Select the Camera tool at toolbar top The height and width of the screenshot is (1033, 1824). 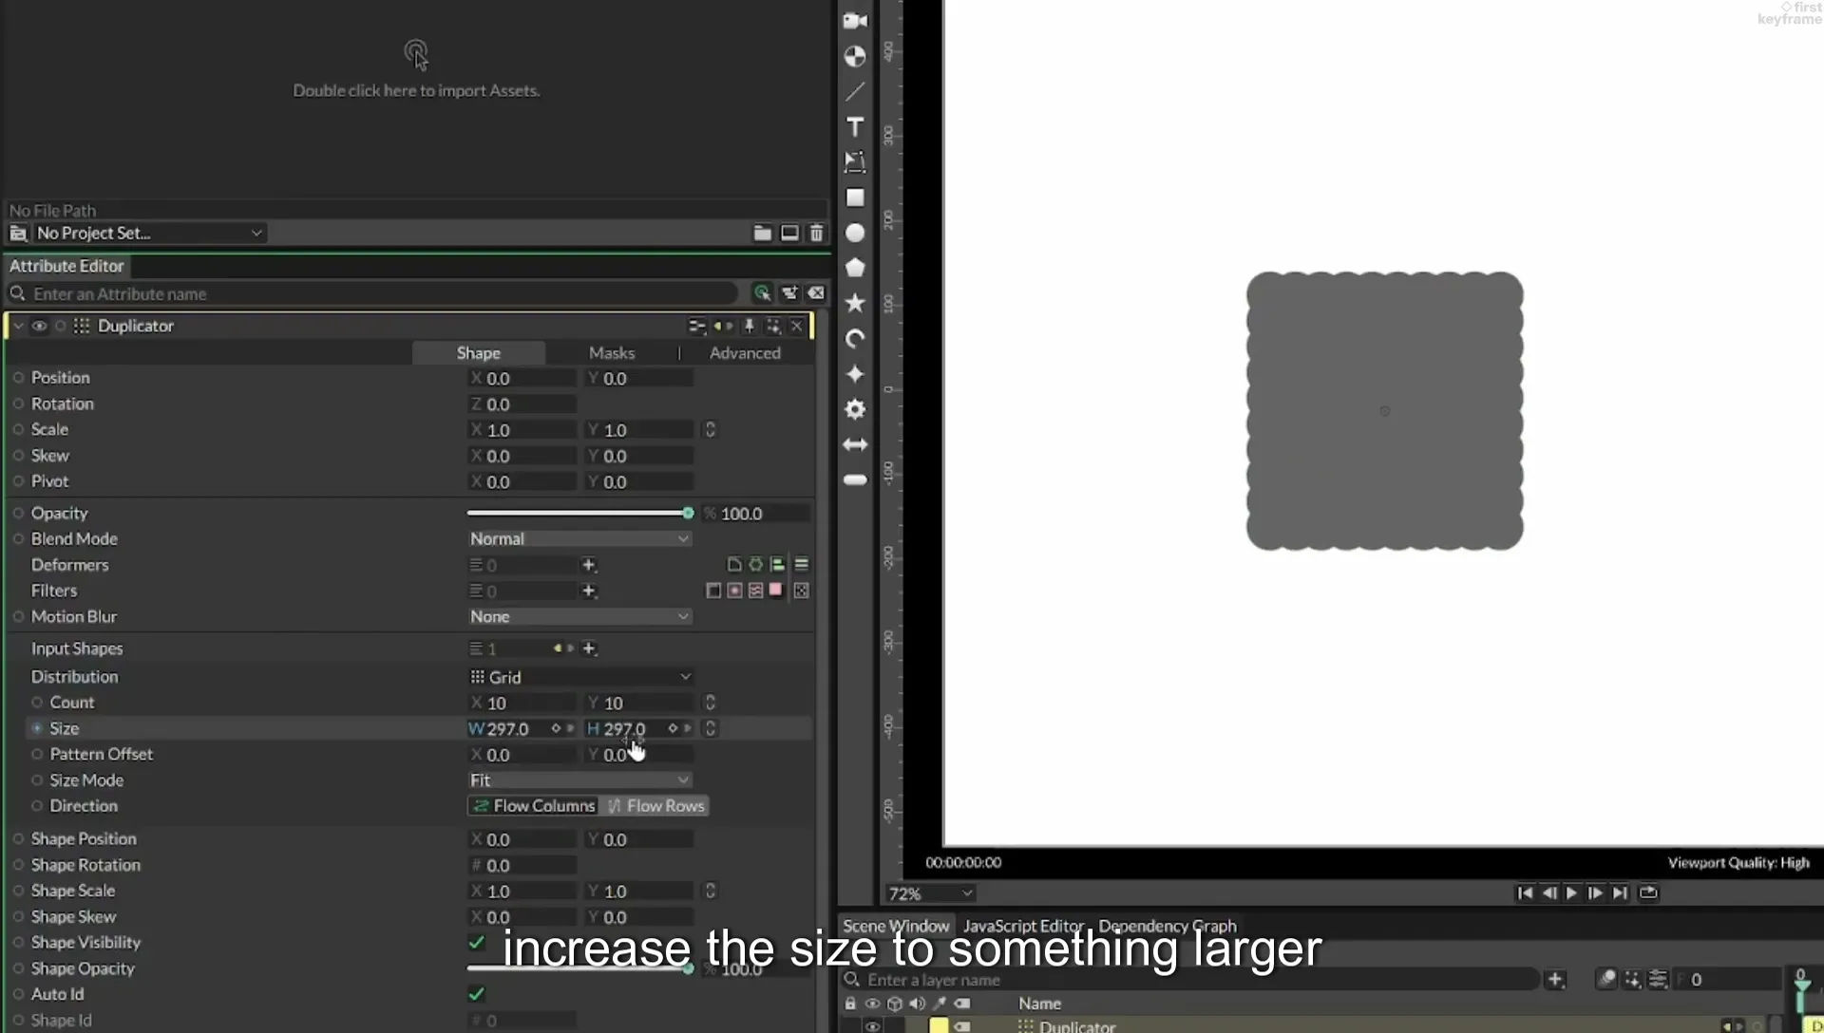click(x=855, y=20)
